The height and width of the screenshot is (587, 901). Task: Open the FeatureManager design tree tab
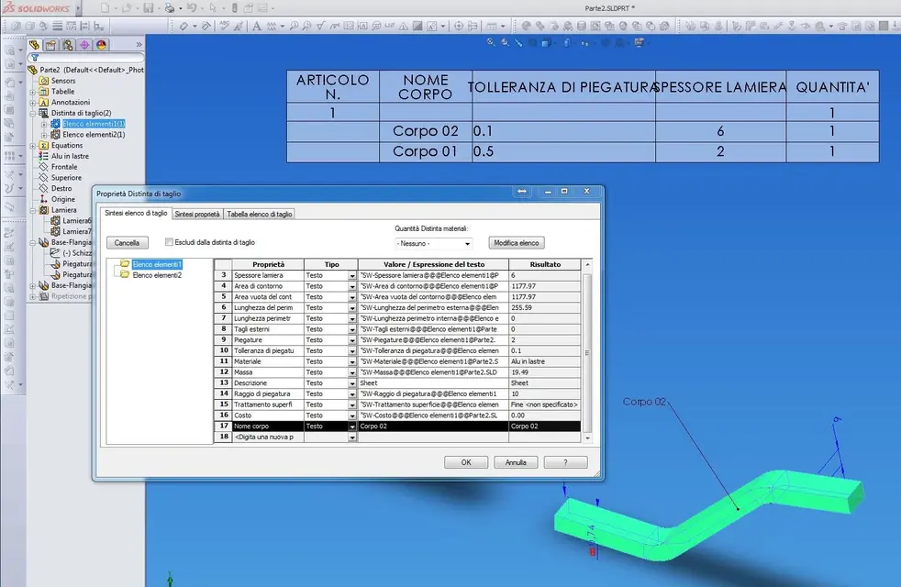[35, 44]
